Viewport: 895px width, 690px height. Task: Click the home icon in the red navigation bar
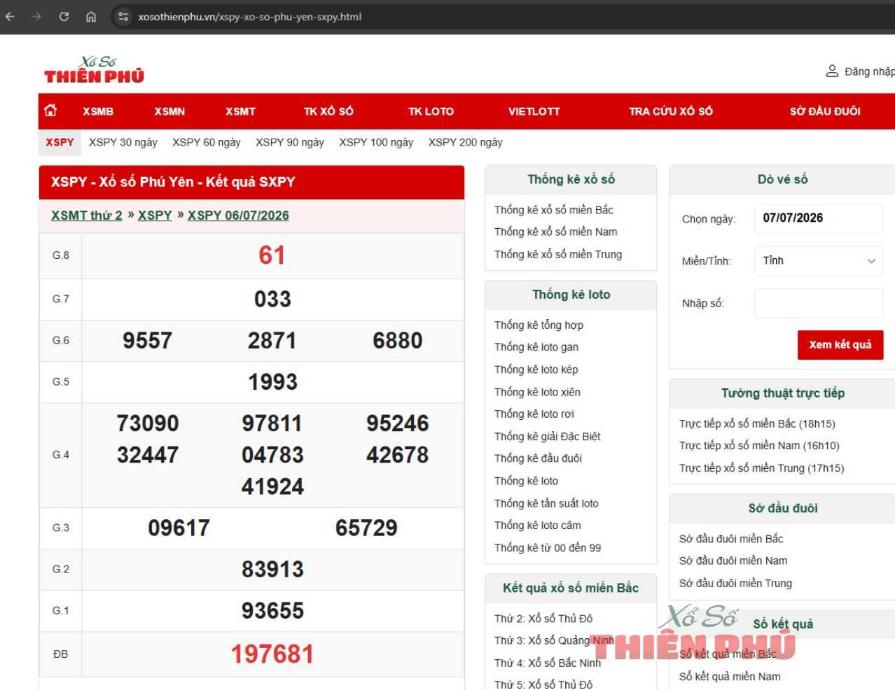[50, 111]
